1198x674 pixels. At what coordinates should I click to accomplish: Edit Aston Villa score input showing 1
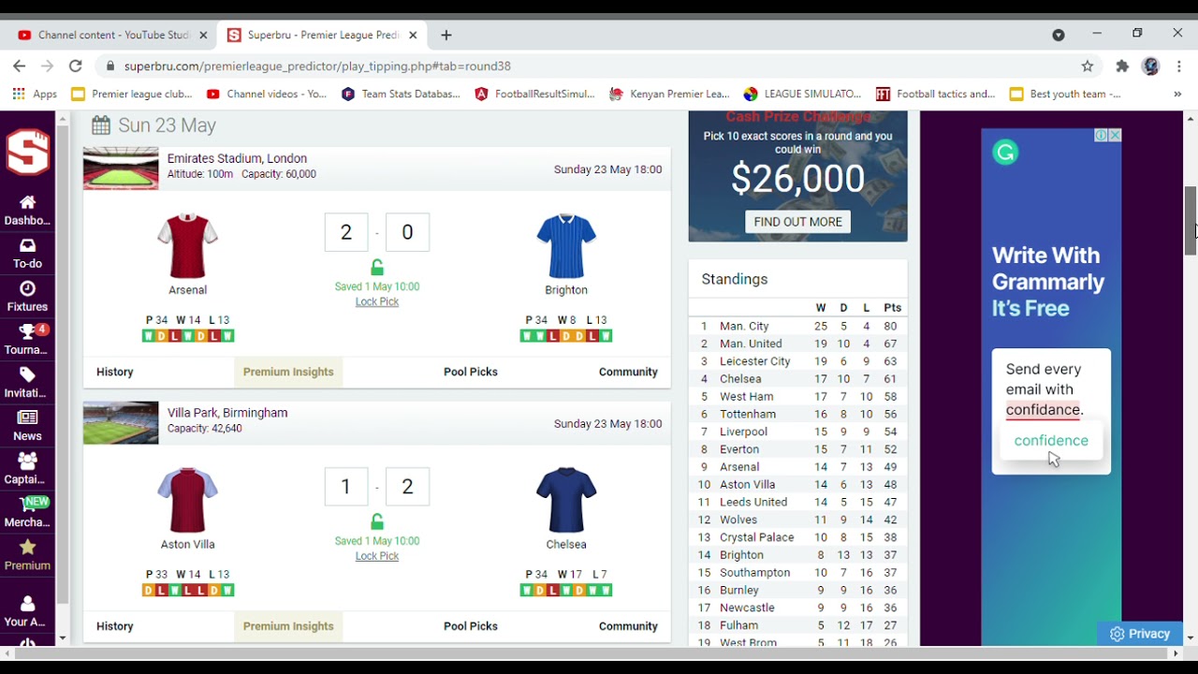pyautogui.click(x=346, y=487)
